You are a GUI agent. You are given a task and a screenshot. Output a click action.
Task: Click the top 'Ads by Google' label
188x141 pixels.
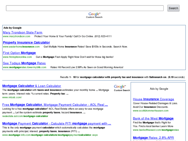(13, 28)
